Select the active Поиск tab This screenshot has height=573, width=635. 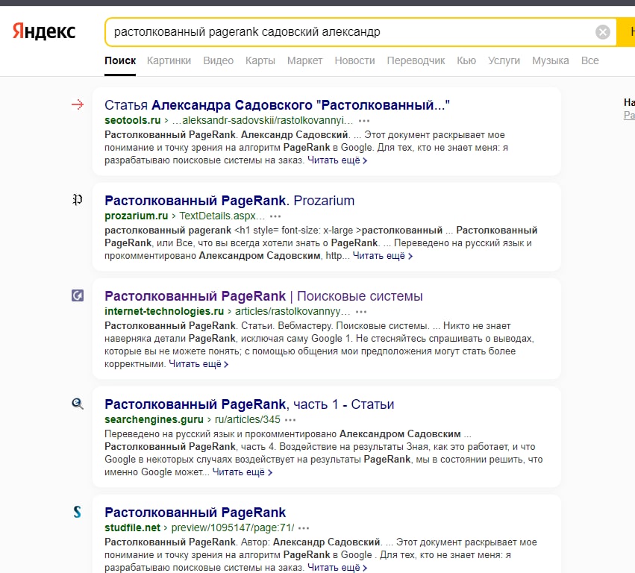click(x=120, y=60)
